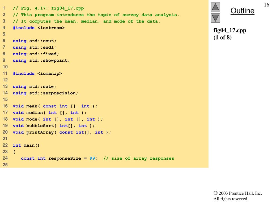Click the #include <iomanip> line
272x204 pixels.
pos(37,73)
